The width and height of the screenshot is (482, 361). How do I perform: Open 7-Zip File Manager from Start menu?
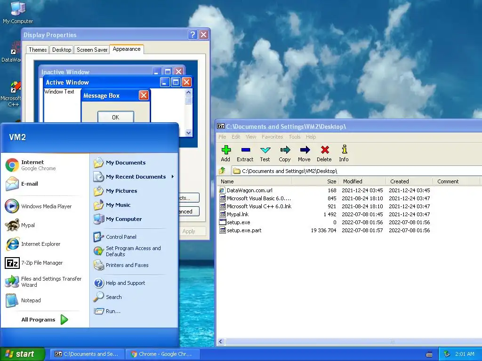[34, 263]
